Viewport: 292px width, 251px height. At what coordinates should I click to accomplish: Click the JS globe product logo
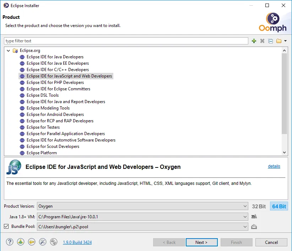point(14,167)
